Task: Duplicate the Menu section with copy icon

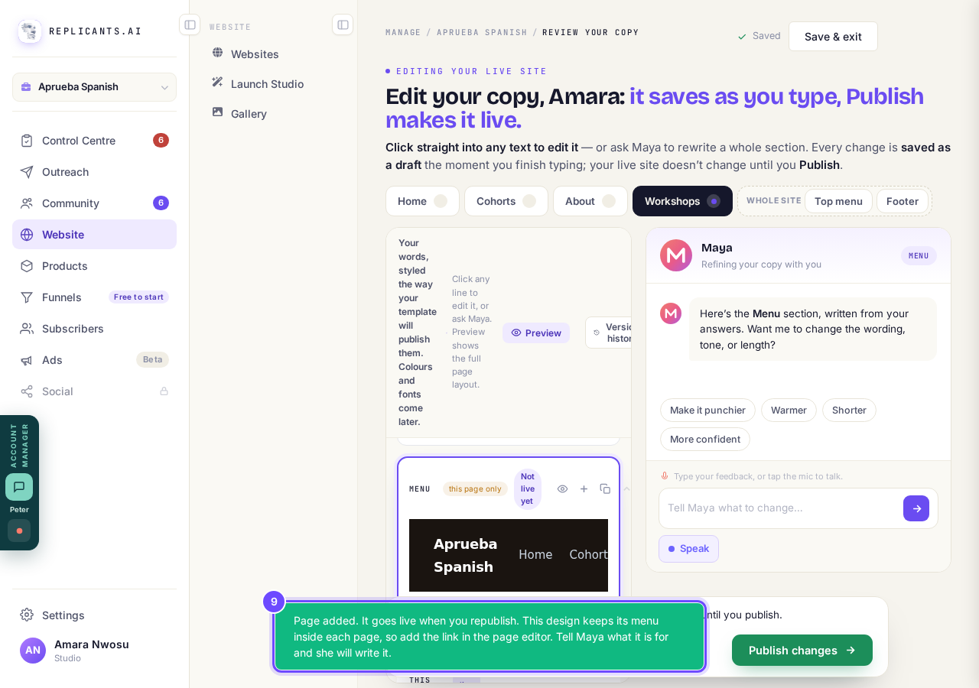Action: point(605,488)
